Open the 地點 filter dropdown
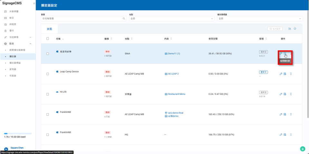 click(172, 19)
